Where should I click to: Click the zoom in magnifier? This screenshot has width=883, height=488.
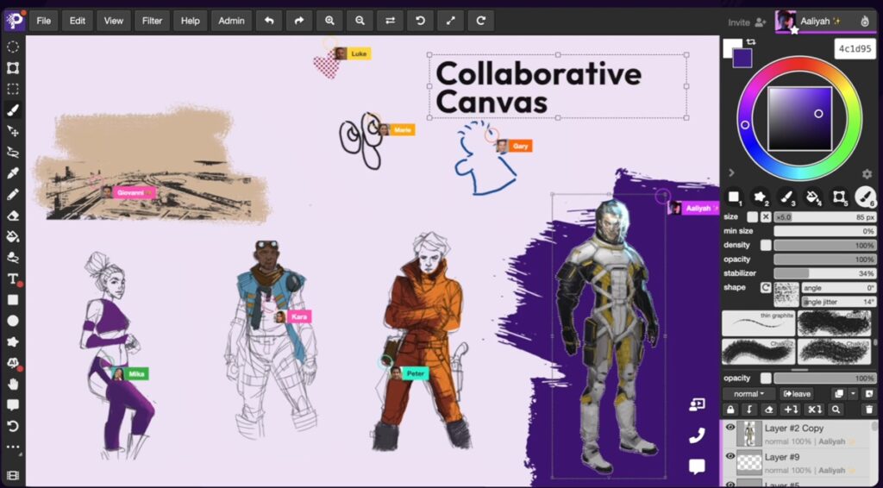pyautogui.click(x=329, y=21)
